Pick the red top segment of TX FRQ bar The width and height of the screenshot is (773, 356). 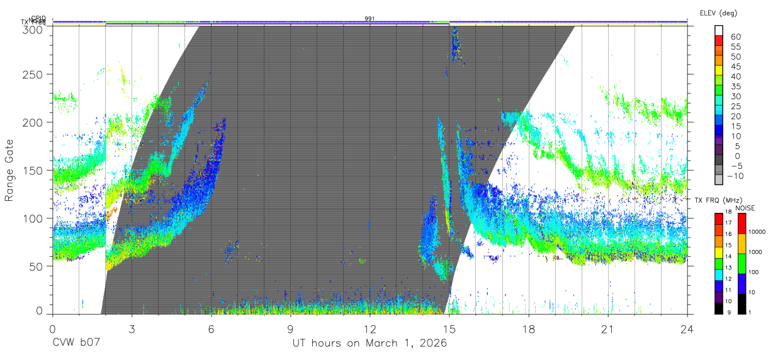click(719, 219)
